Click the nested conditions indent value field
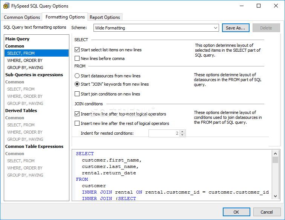Screen dimensions: 285x220 point(164,133)
